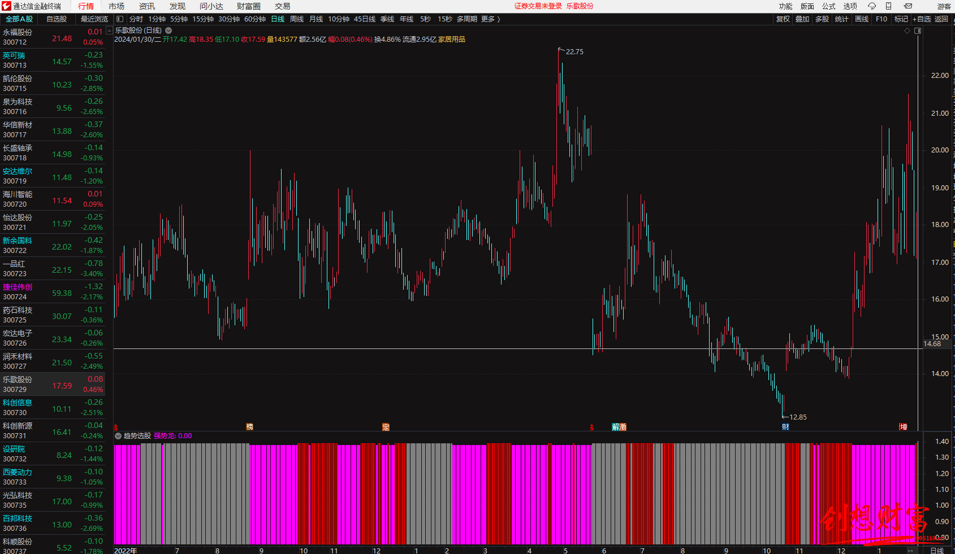Open the 行情 tab
The image size is (955, 554).
pyautogui.click(x=86, y=6)
